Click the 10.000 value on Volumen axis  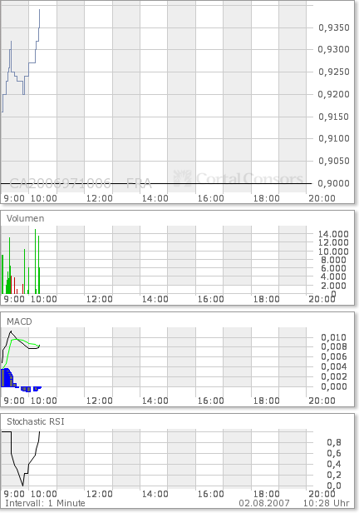point(333,252)
